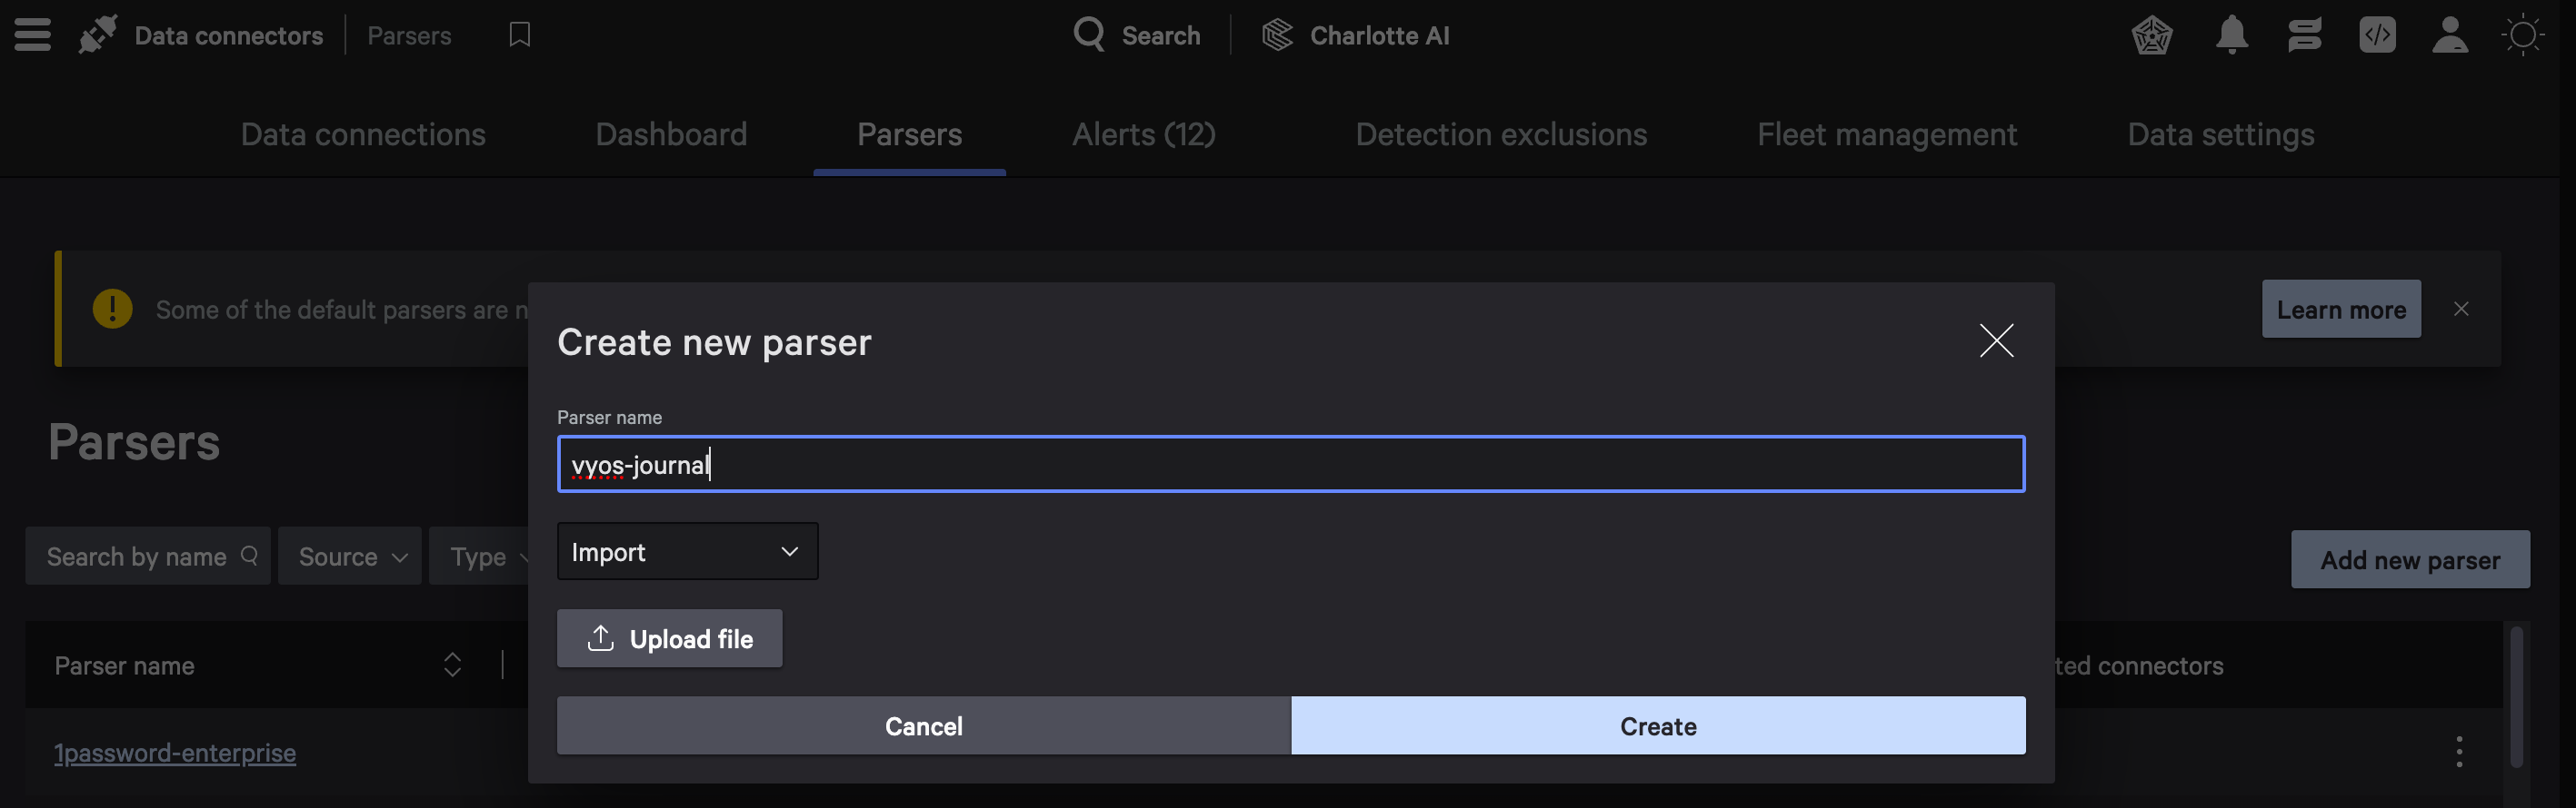Expand the Import dropdown
The height and width of the screenshot is (808, 2576).
click(x=687, y=551)
